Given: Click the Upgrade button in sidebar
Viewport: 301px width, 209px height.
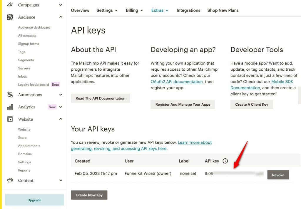Looking at the screenshot, I should tap(34, 200).
